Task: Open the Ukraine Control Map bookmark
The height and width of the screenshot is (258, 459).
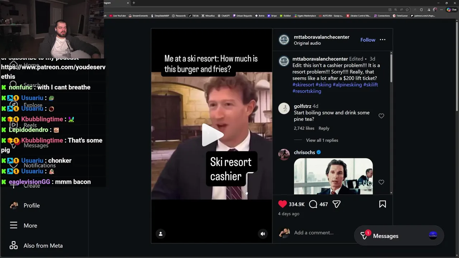Action: coord(359,16)
